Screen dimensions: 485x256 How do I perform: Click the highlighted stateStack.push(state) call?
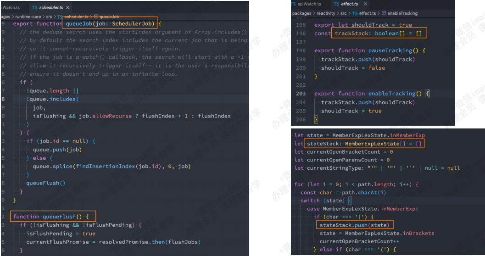coord(353,225)
